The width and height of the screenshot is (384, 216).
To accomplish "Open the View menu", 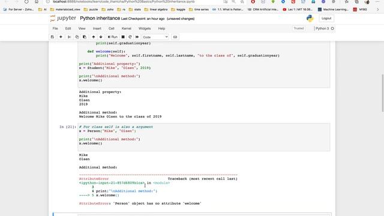I will 82,28.
